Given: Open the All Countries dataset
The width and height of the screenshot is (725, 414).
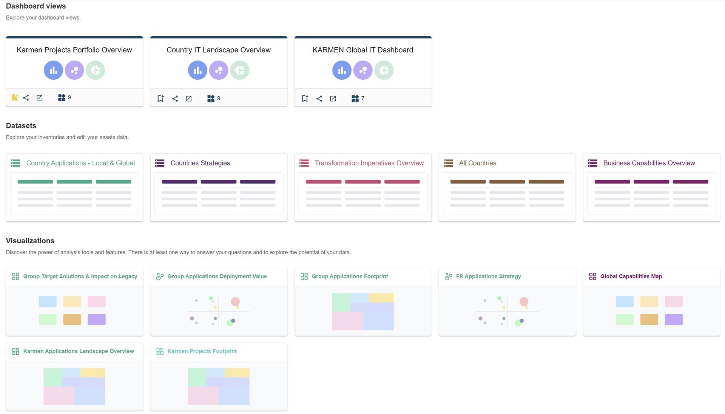Looking at the screenshot, I should click(x=477, y=163).
